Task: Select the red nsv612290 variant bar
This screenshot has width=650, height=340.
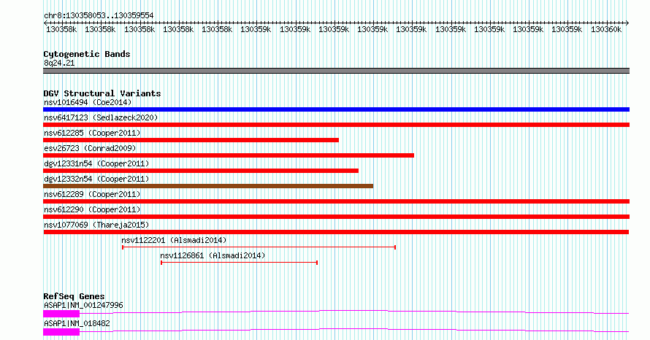Action: [x=336, y=217]
